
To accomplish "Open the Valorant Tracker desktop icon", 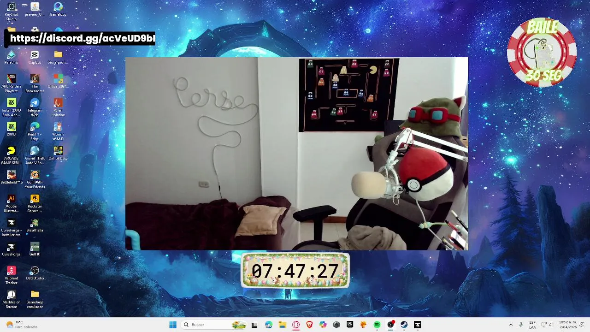I will 11,275.
